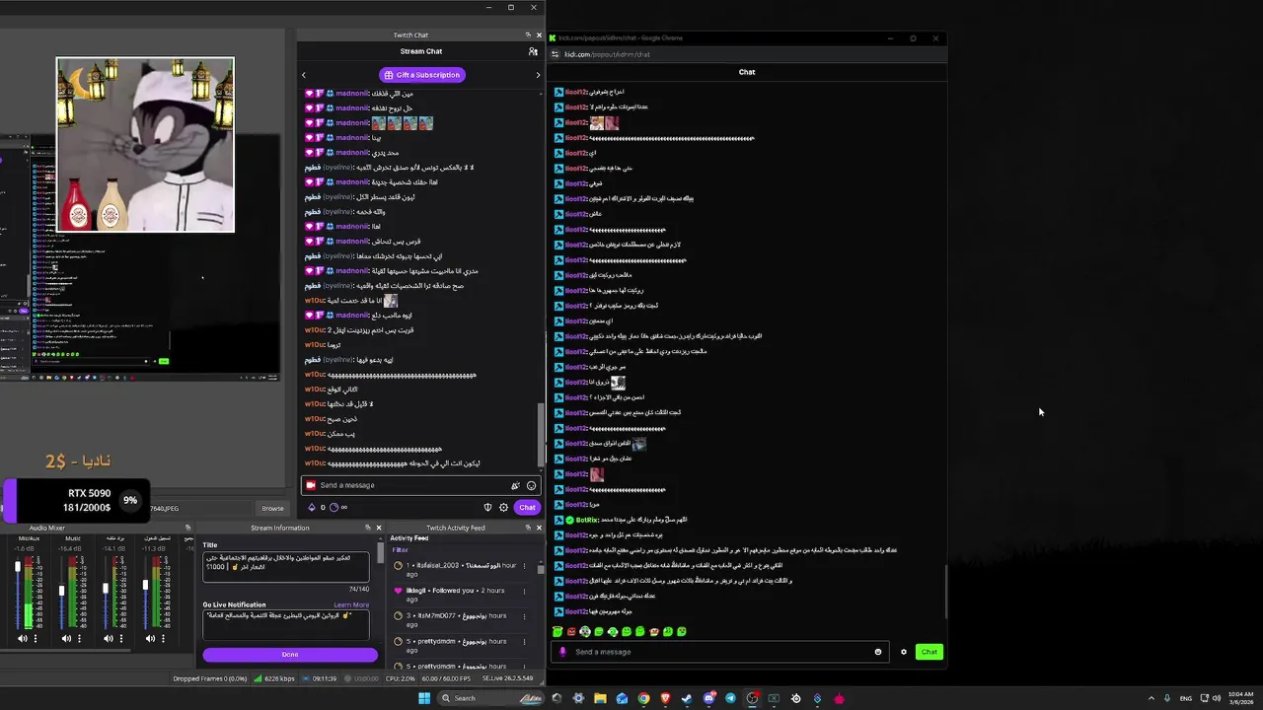Image resolution: width=1263 pixels, height=710 pixels.
Task: Open the Community users icon in Stream Chat
Action: tap(533, 51)
